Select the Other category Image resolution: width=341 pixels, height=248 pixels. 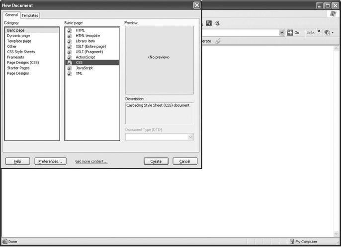pos(12,47)
